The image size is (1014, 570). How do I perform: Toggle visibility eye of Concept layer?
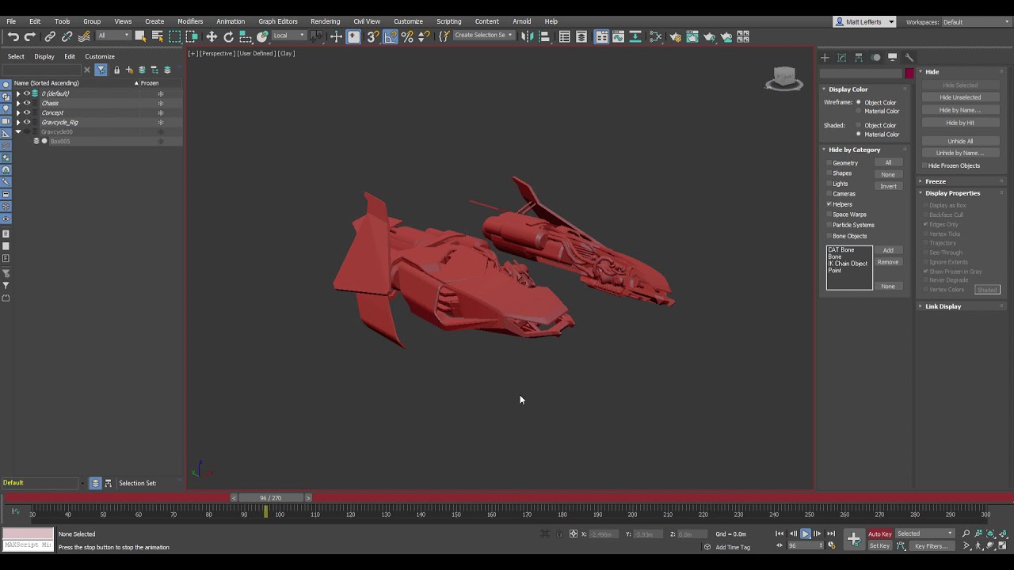tap(27, 112)
